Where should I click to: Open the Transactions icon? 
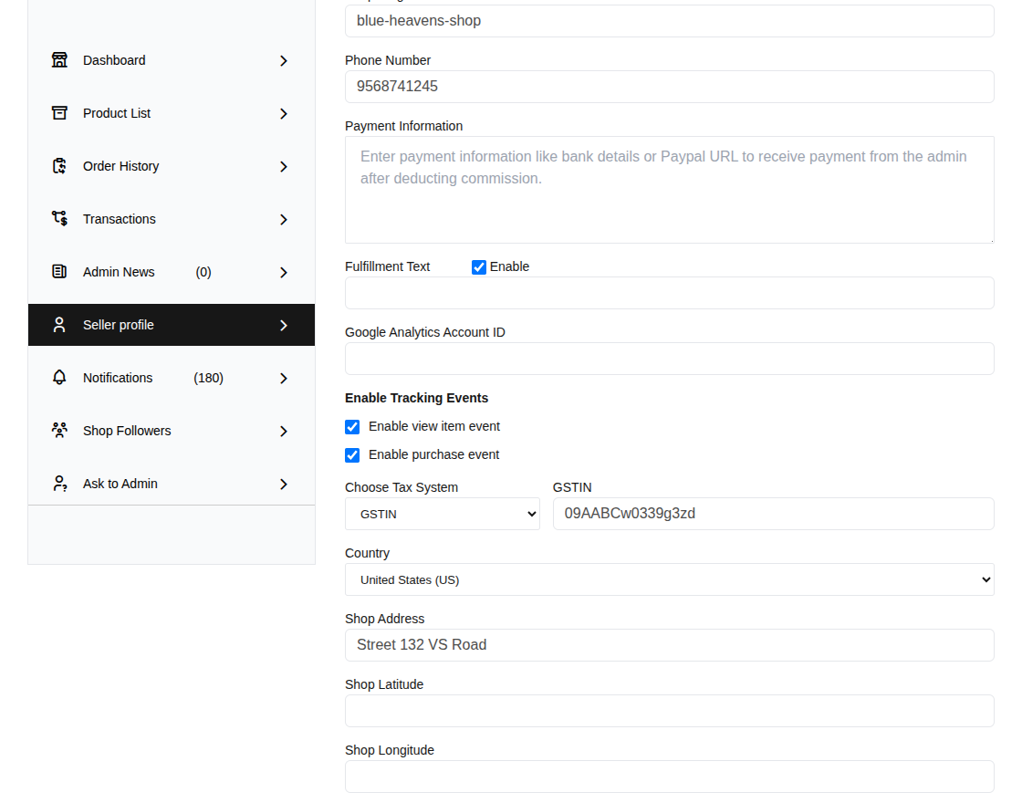[59, 218]
